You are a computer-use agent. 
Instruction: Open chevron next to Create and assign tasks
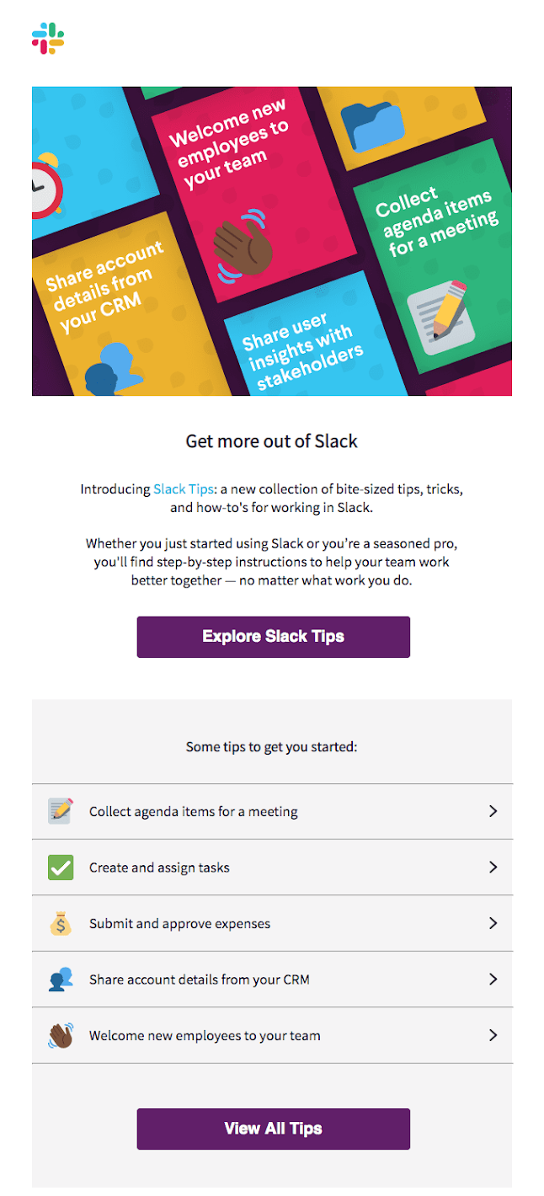point(493,867)
